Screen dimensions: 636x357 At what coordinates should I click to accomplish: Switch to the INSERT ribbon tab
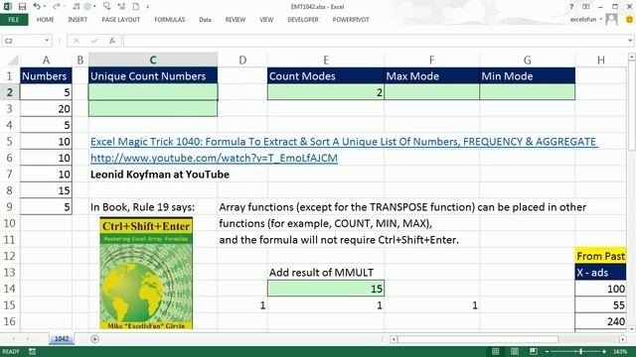[78, 20]
